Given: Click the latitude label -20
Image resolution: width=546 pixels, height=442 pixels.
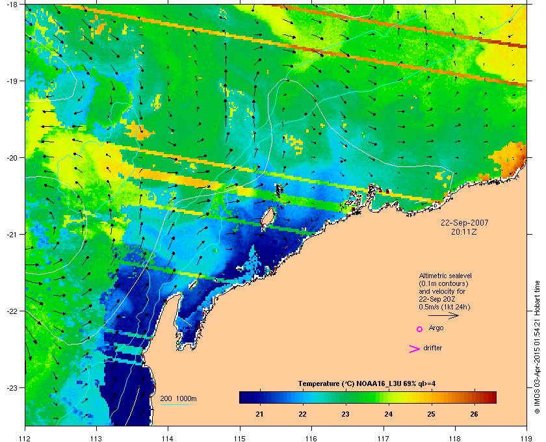Looking at the screenshot, I should click(x=12, y=158).
